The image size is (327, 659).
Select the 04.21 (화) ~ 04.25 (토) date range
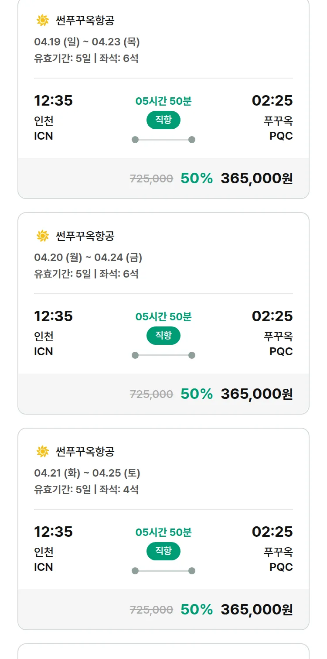tap(87, 473)
